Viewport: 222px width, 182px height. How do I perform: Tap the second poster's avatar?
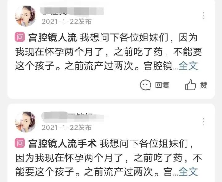[x=26, y=122]
